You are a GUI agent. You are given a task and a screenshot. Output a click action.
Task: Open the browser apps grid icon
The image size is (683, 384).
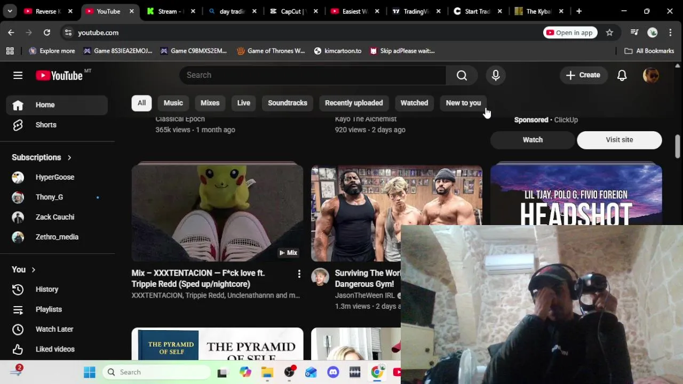click(10, 51)
